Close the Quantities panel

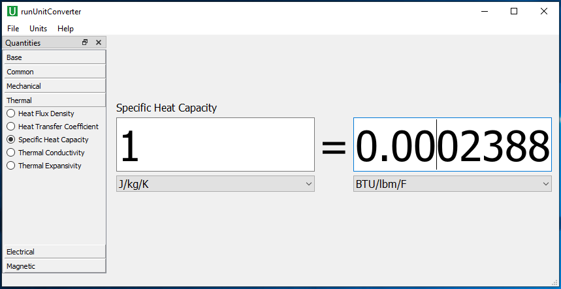99,42
